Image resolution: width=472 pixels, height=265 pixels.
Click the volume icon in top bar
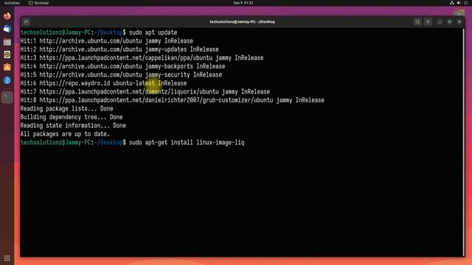click(x=459, y=3)
